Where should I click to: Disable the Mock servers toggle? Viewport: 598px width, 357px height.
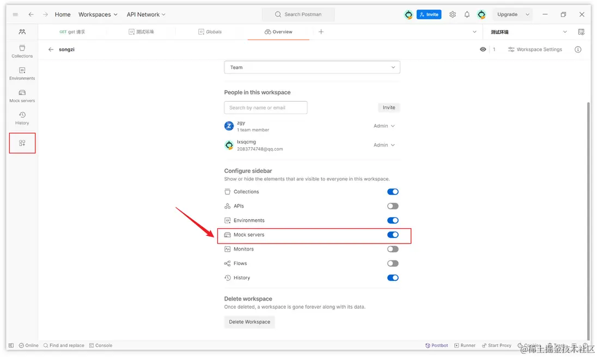coord(393,235)
